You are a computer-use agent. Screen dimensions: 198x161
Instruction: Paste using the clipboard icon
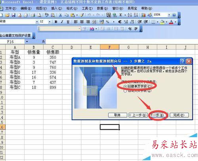pyautogui.click(x=72, y=15)
